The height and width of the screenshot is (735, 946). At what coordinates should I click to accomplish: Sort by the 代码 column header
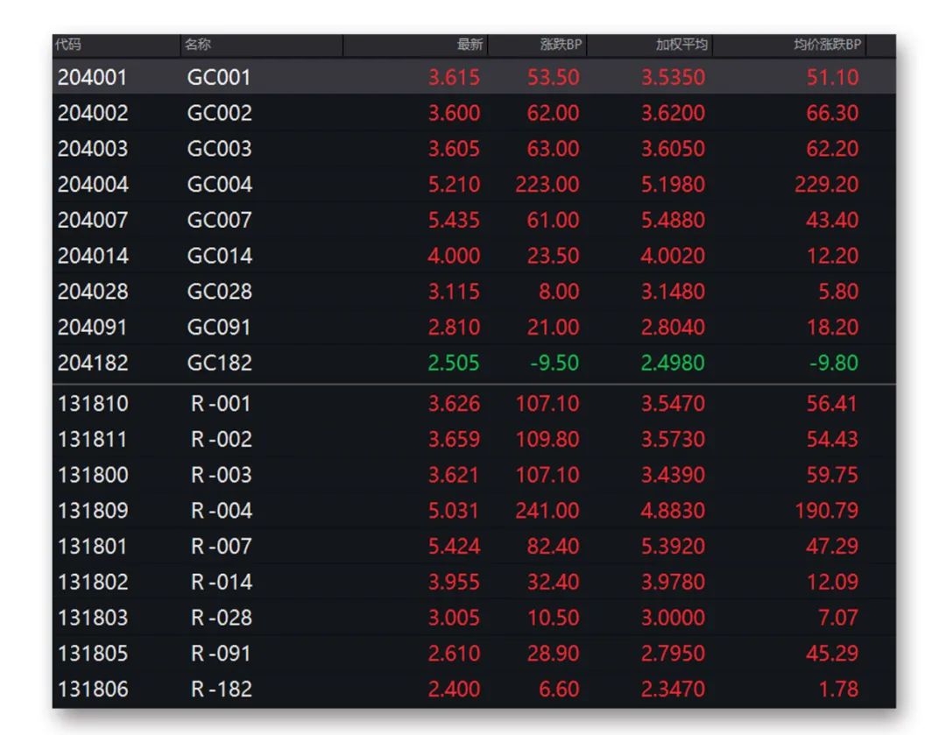[x=68, y=45]
